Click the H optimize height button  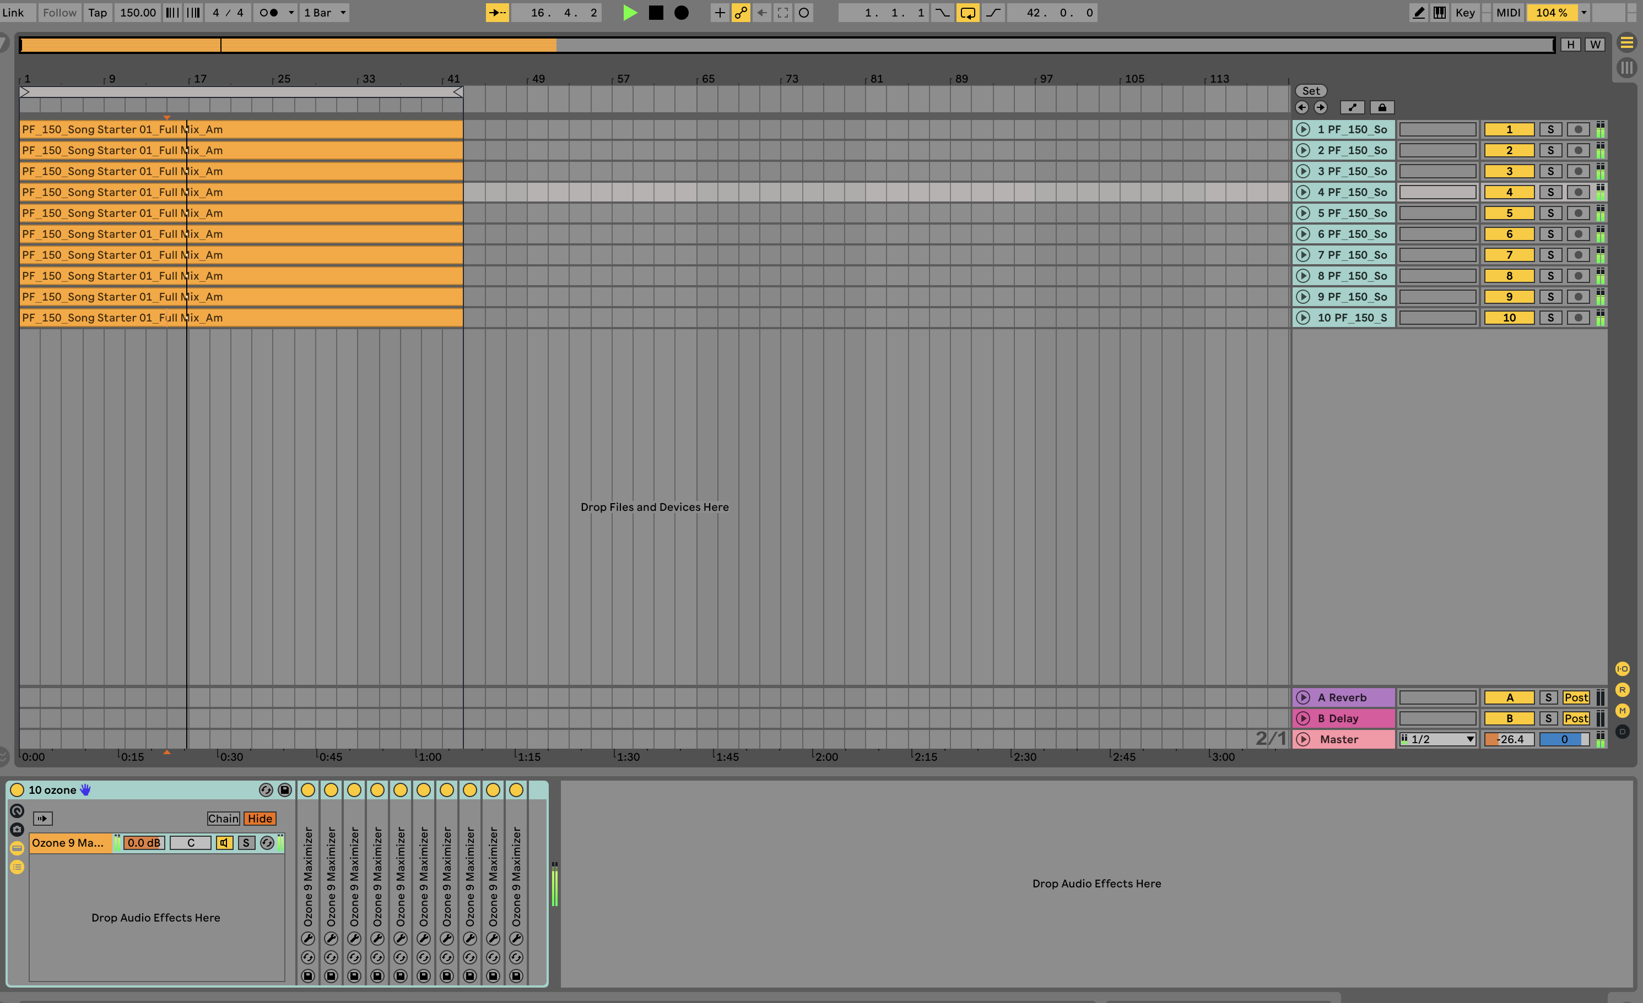[x=1570, y=45]
